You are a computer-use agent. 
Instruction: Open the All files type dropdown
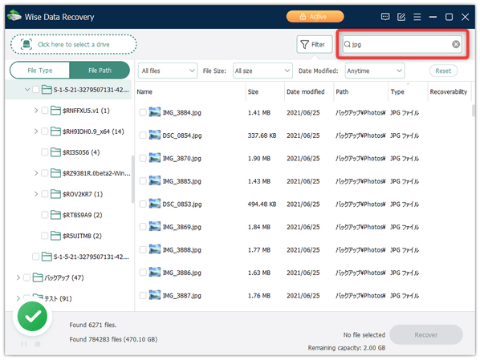pos(168,71)
